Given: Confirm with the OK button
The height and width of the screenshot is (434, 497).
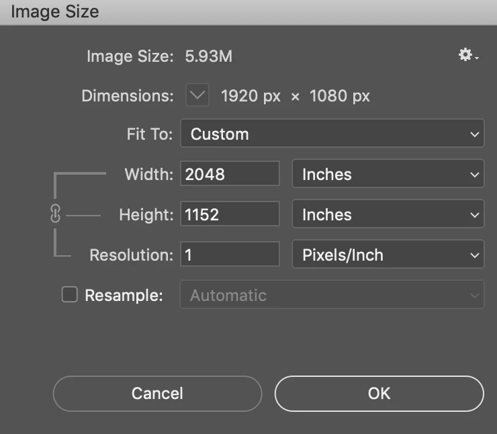Looking at the screenshot, I should click(x=379, y=393).
